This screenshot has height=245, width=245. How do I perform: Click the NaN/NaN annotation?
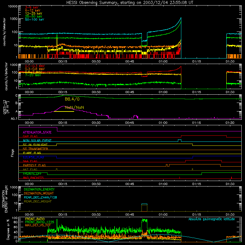tap(74, 107)
